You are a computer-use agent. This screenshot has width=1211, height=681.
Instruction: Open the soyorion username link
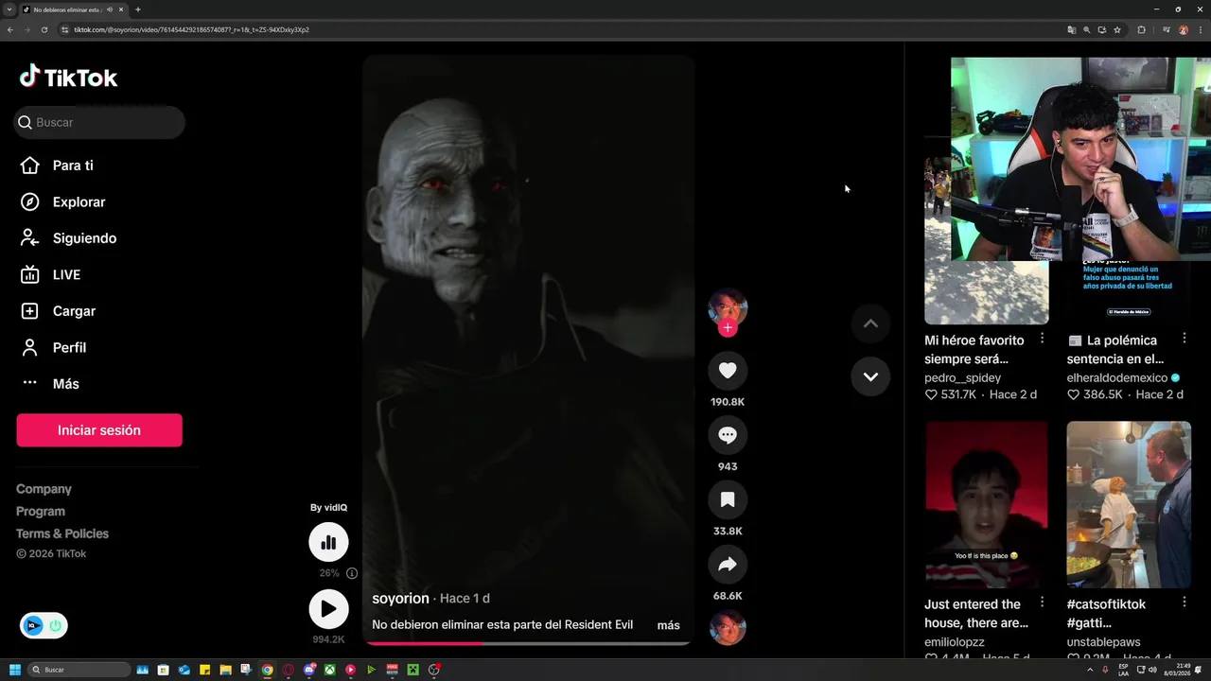[400, 599]
